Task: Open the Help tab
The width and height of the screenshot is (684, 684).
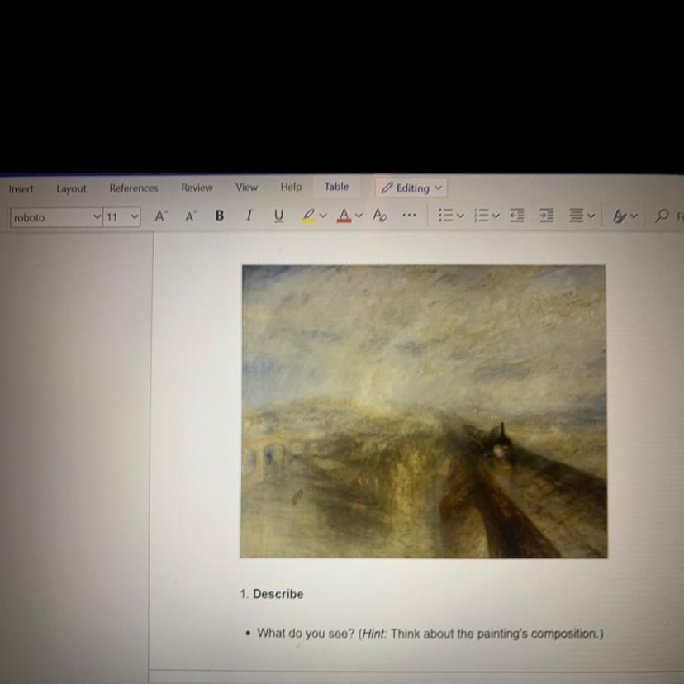Action: 291,187
